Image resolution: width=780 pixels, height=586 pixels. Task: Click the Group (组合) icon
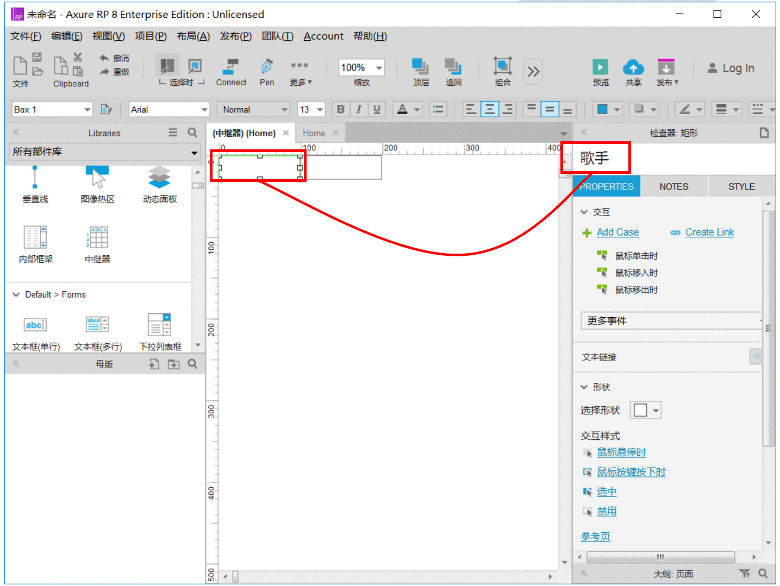(x=502, y=66)
